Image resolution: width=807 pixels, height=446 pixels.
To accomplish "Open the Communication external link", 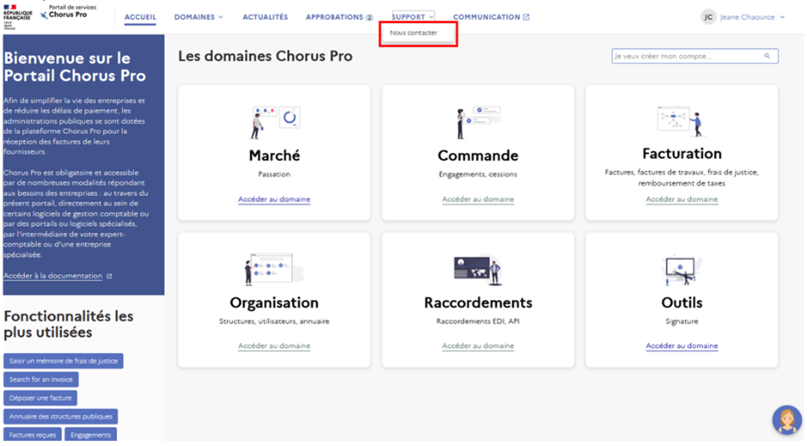I will [x=491, y=17].
